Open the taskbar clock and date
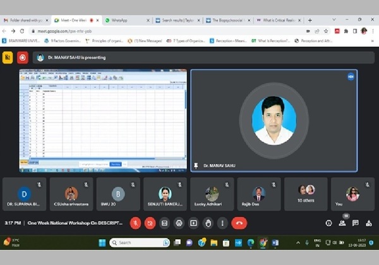 tap(358, 243)
